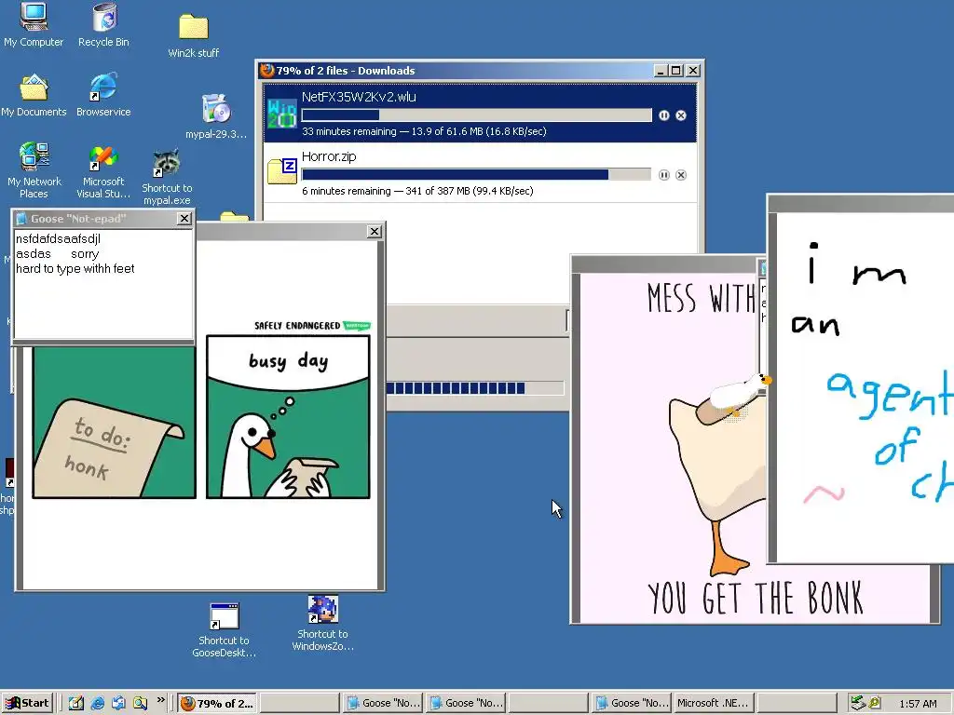Click NetFX35W2Kv2.wlu download progress bar
The width and height of the screenshot is (954, 715).
pyautogui.click(x=476, y=115)
